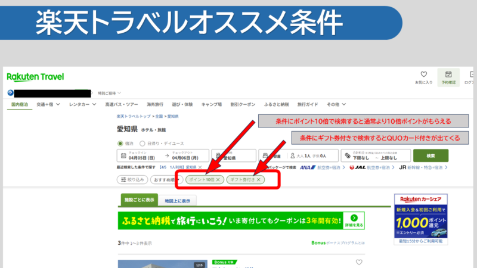Favorite the first hotel with heart icon

[359, 262]
